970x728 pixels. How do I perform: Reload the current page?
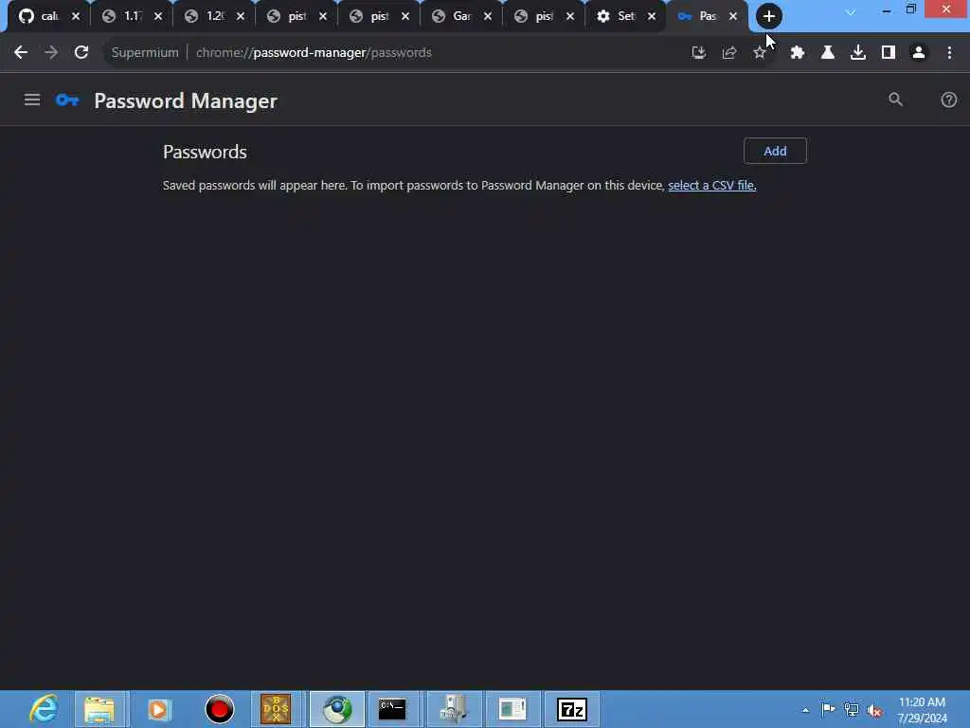click(x=81, y=53)
